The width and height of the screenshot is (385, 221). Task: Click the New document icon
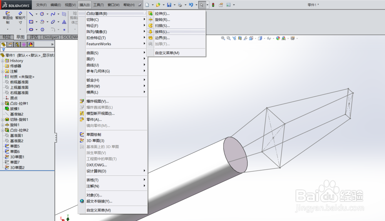click(x=147, y=5)
